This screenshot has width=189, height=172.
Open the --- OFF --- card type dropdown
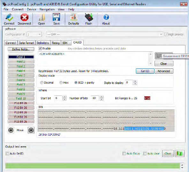coord(104,34)
